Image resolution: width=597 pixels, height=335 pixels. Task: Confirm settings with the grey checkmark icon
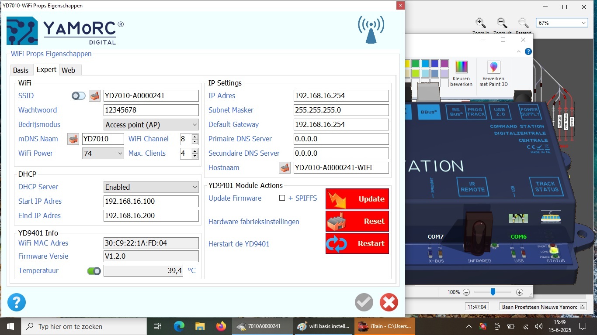pyautogui.click(x=364, y=302)
